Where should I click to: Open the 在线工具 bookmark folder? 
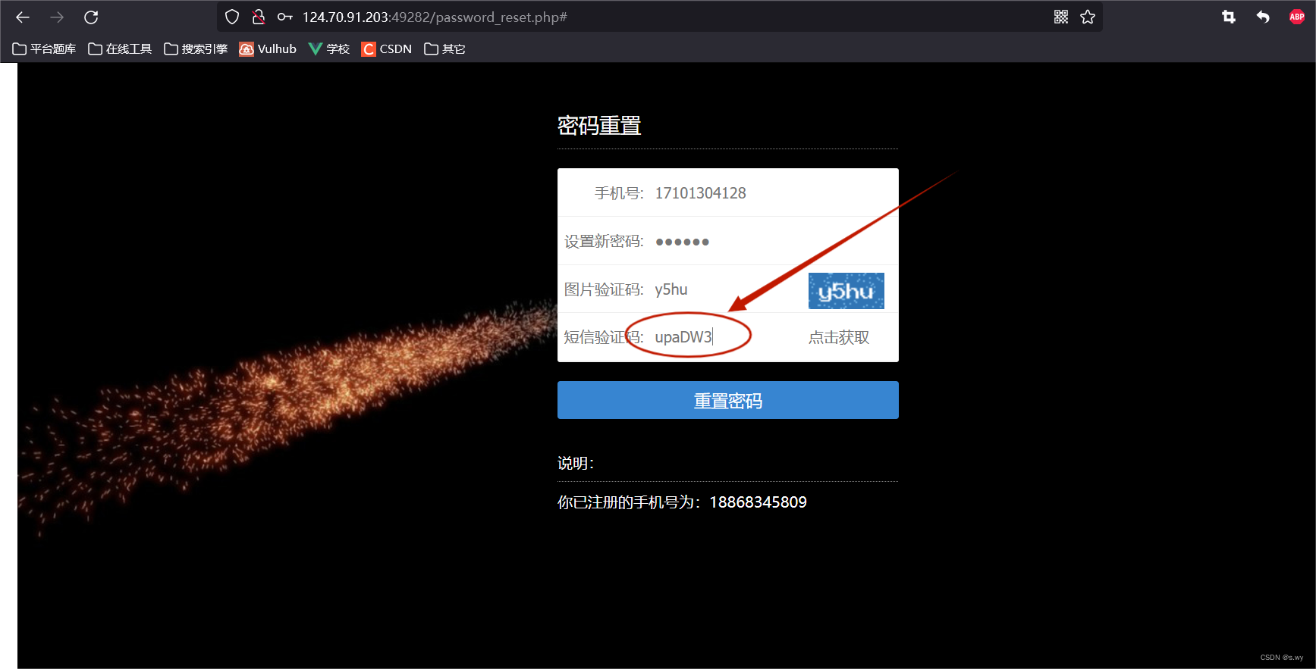click(x=120, y=48)
